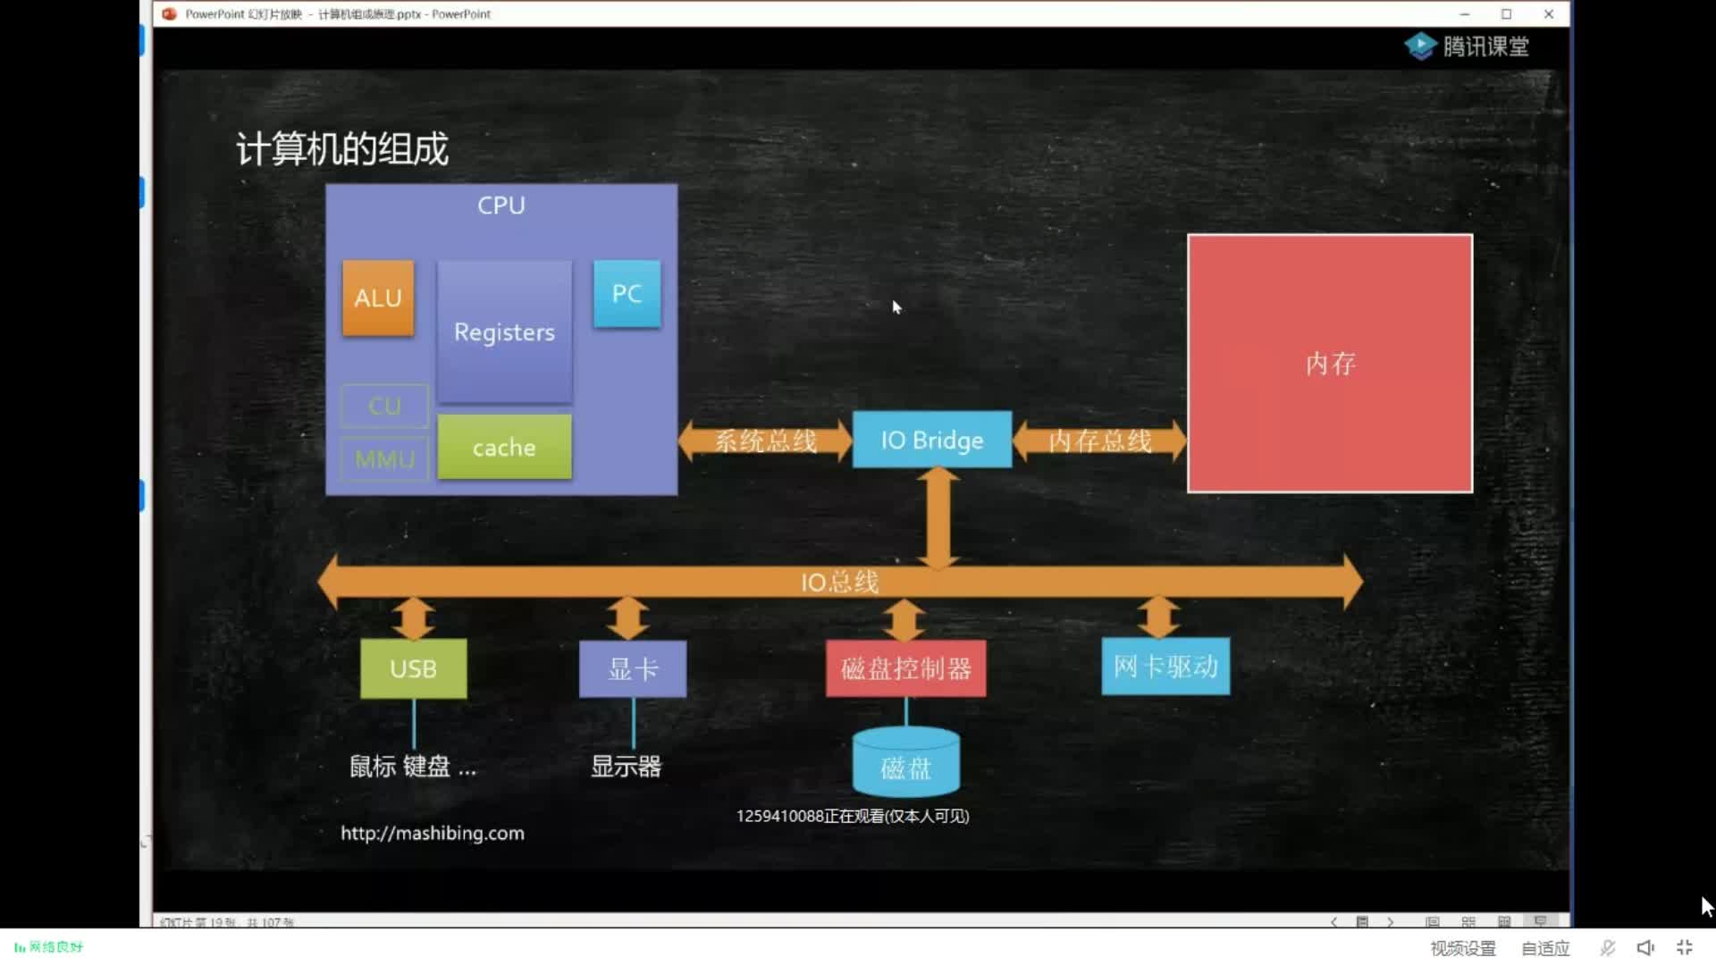The width and height of the screenshot is (1716, 965).
Task: Click the 显卡 box
Action: tap(633, 668)
